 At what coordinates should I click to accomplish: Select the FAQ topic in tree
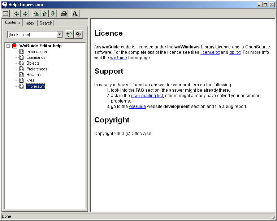[x=30, y=81]
